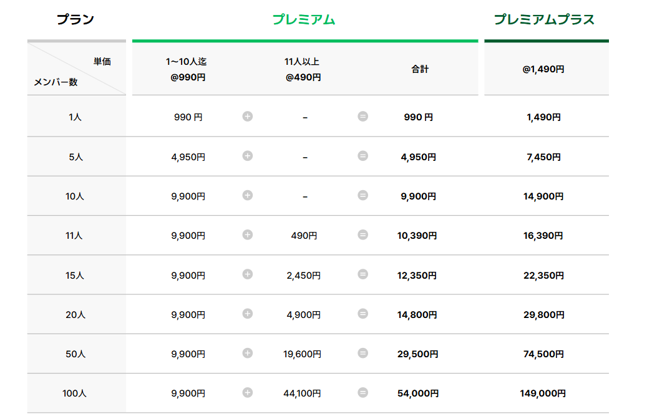Screen dimensions: 647x419
Task: Click the equals icon in the 100人 row
Action: click(x=362, y=393)
